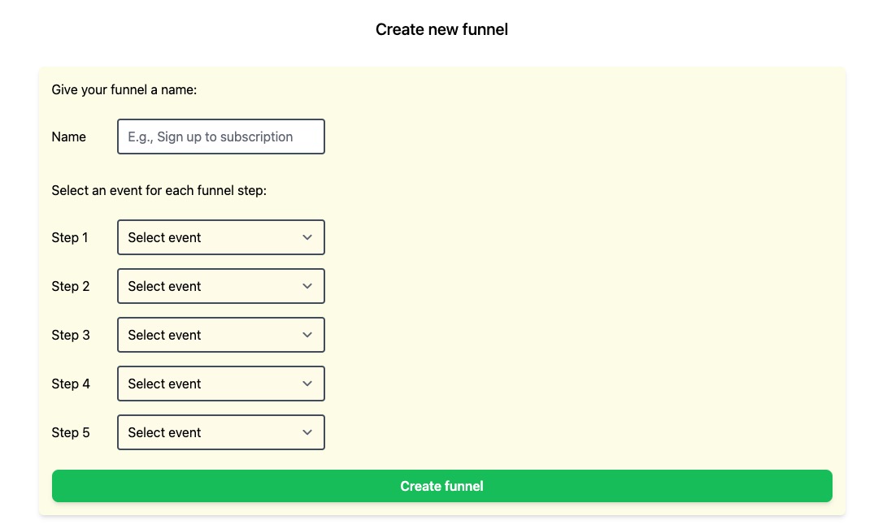The height and width of the screenshot is (529, 887).
Task: Click the green Create funnel action
Action: click(441, 486)
